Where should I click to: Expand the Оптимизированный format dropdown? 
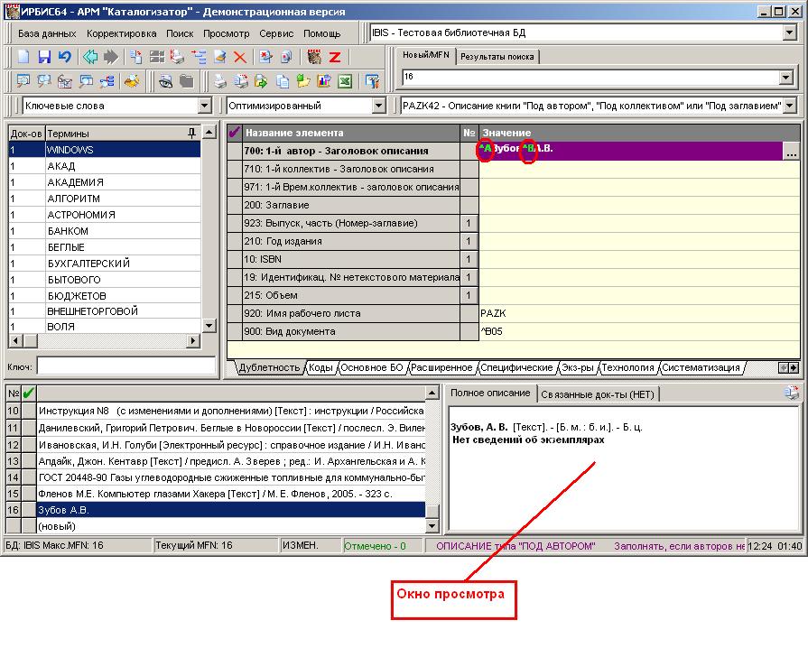[x=379, y=106]
